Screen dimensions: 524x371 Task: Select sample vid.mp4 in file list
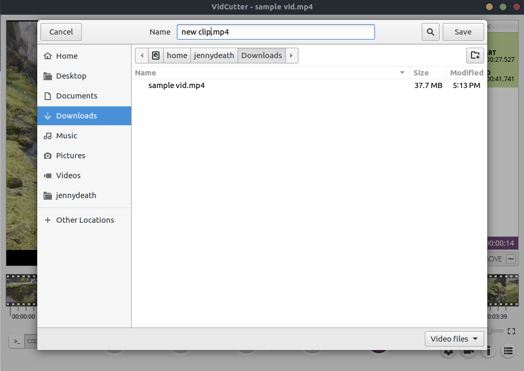tap(176, 85)
